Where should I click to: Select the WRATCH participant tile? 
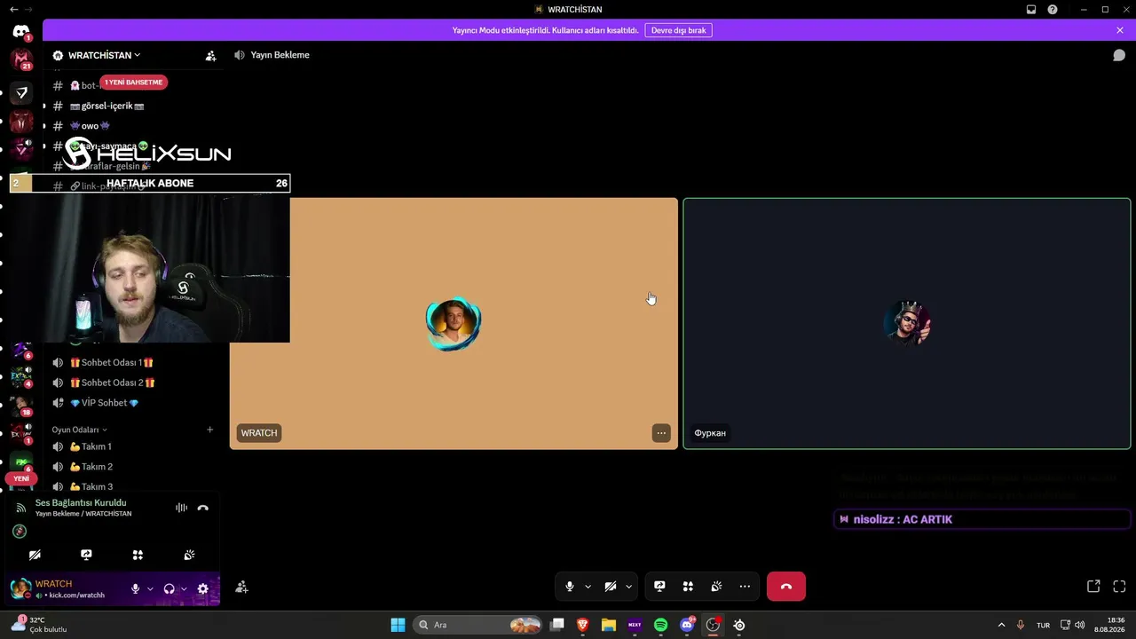[x=454, y=324]
